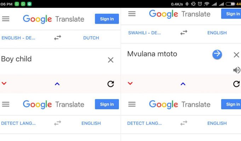Screen dimensions: 241x141
Task: Open SWAHILI - DE... source language selector
Action: pyautogui.click(x=144, y=33)
